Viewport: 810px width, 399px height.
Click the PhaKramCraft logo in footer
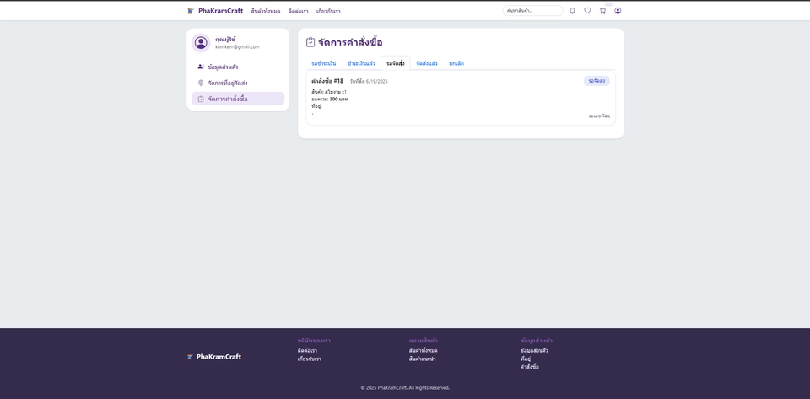[x=214, y=357]
